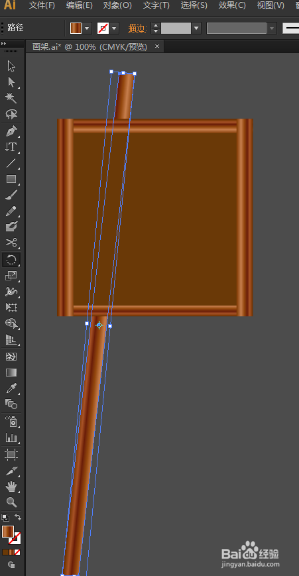Select the Scale tool

[x=11, y=276]
